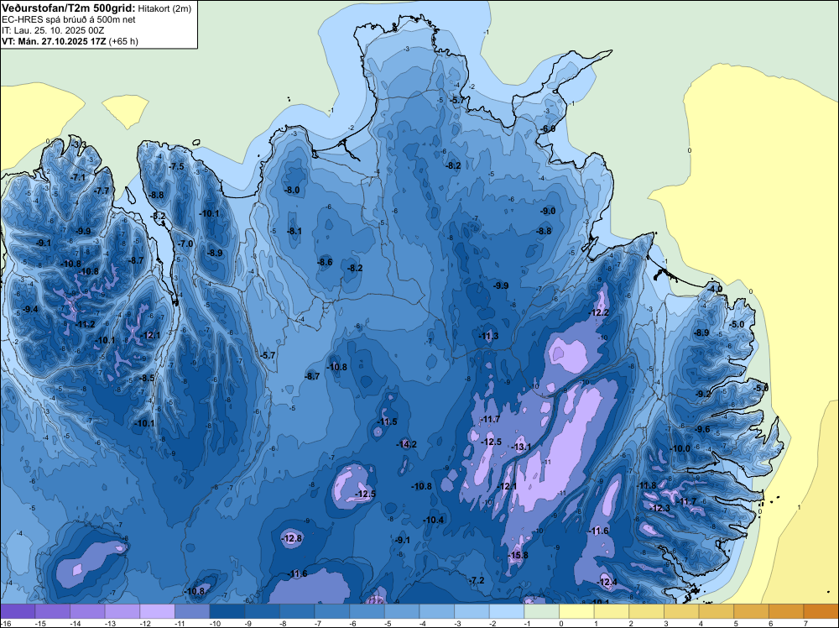Select the legend swatch between -14 and -13
The image size is (839, 628).
tap(87, 611)
